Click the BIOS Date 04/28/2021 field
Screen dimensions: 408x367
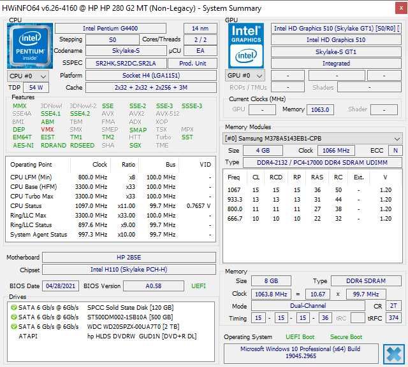point(61,286)
